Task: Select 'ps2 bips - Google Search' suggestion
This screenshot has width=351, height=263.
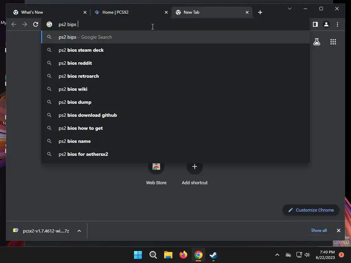Action: click(x=175, y=37)
